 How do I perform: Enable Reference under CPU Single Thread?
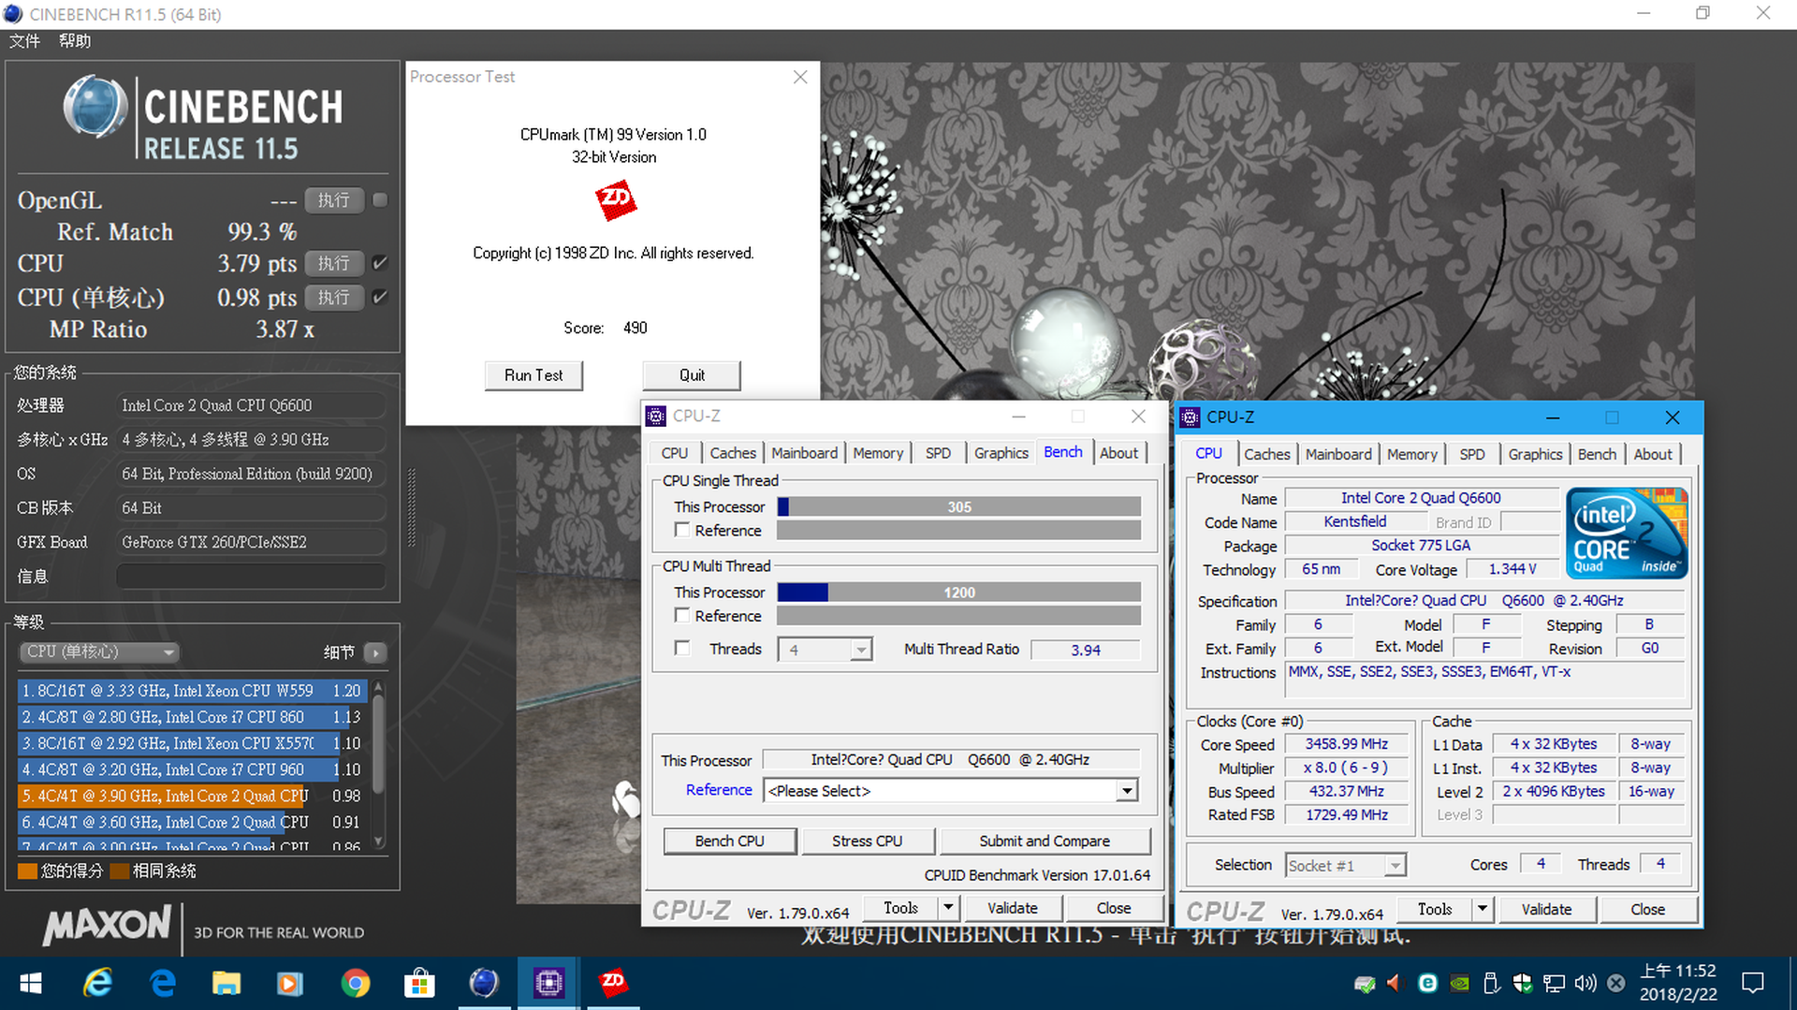pos(682,530)
